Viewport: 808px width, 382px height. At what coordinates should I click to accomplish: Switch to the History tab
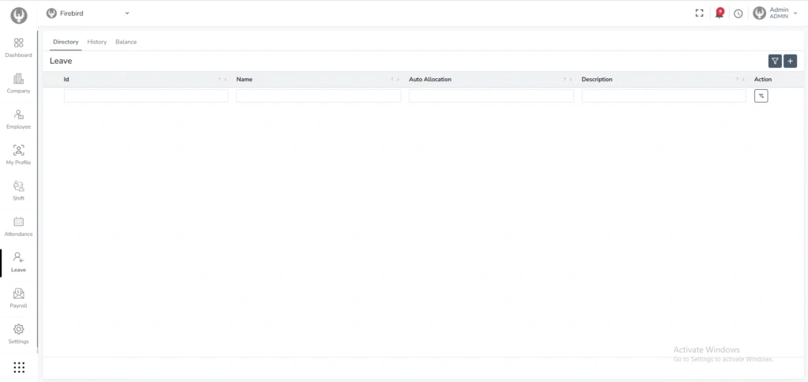(97, 42)
